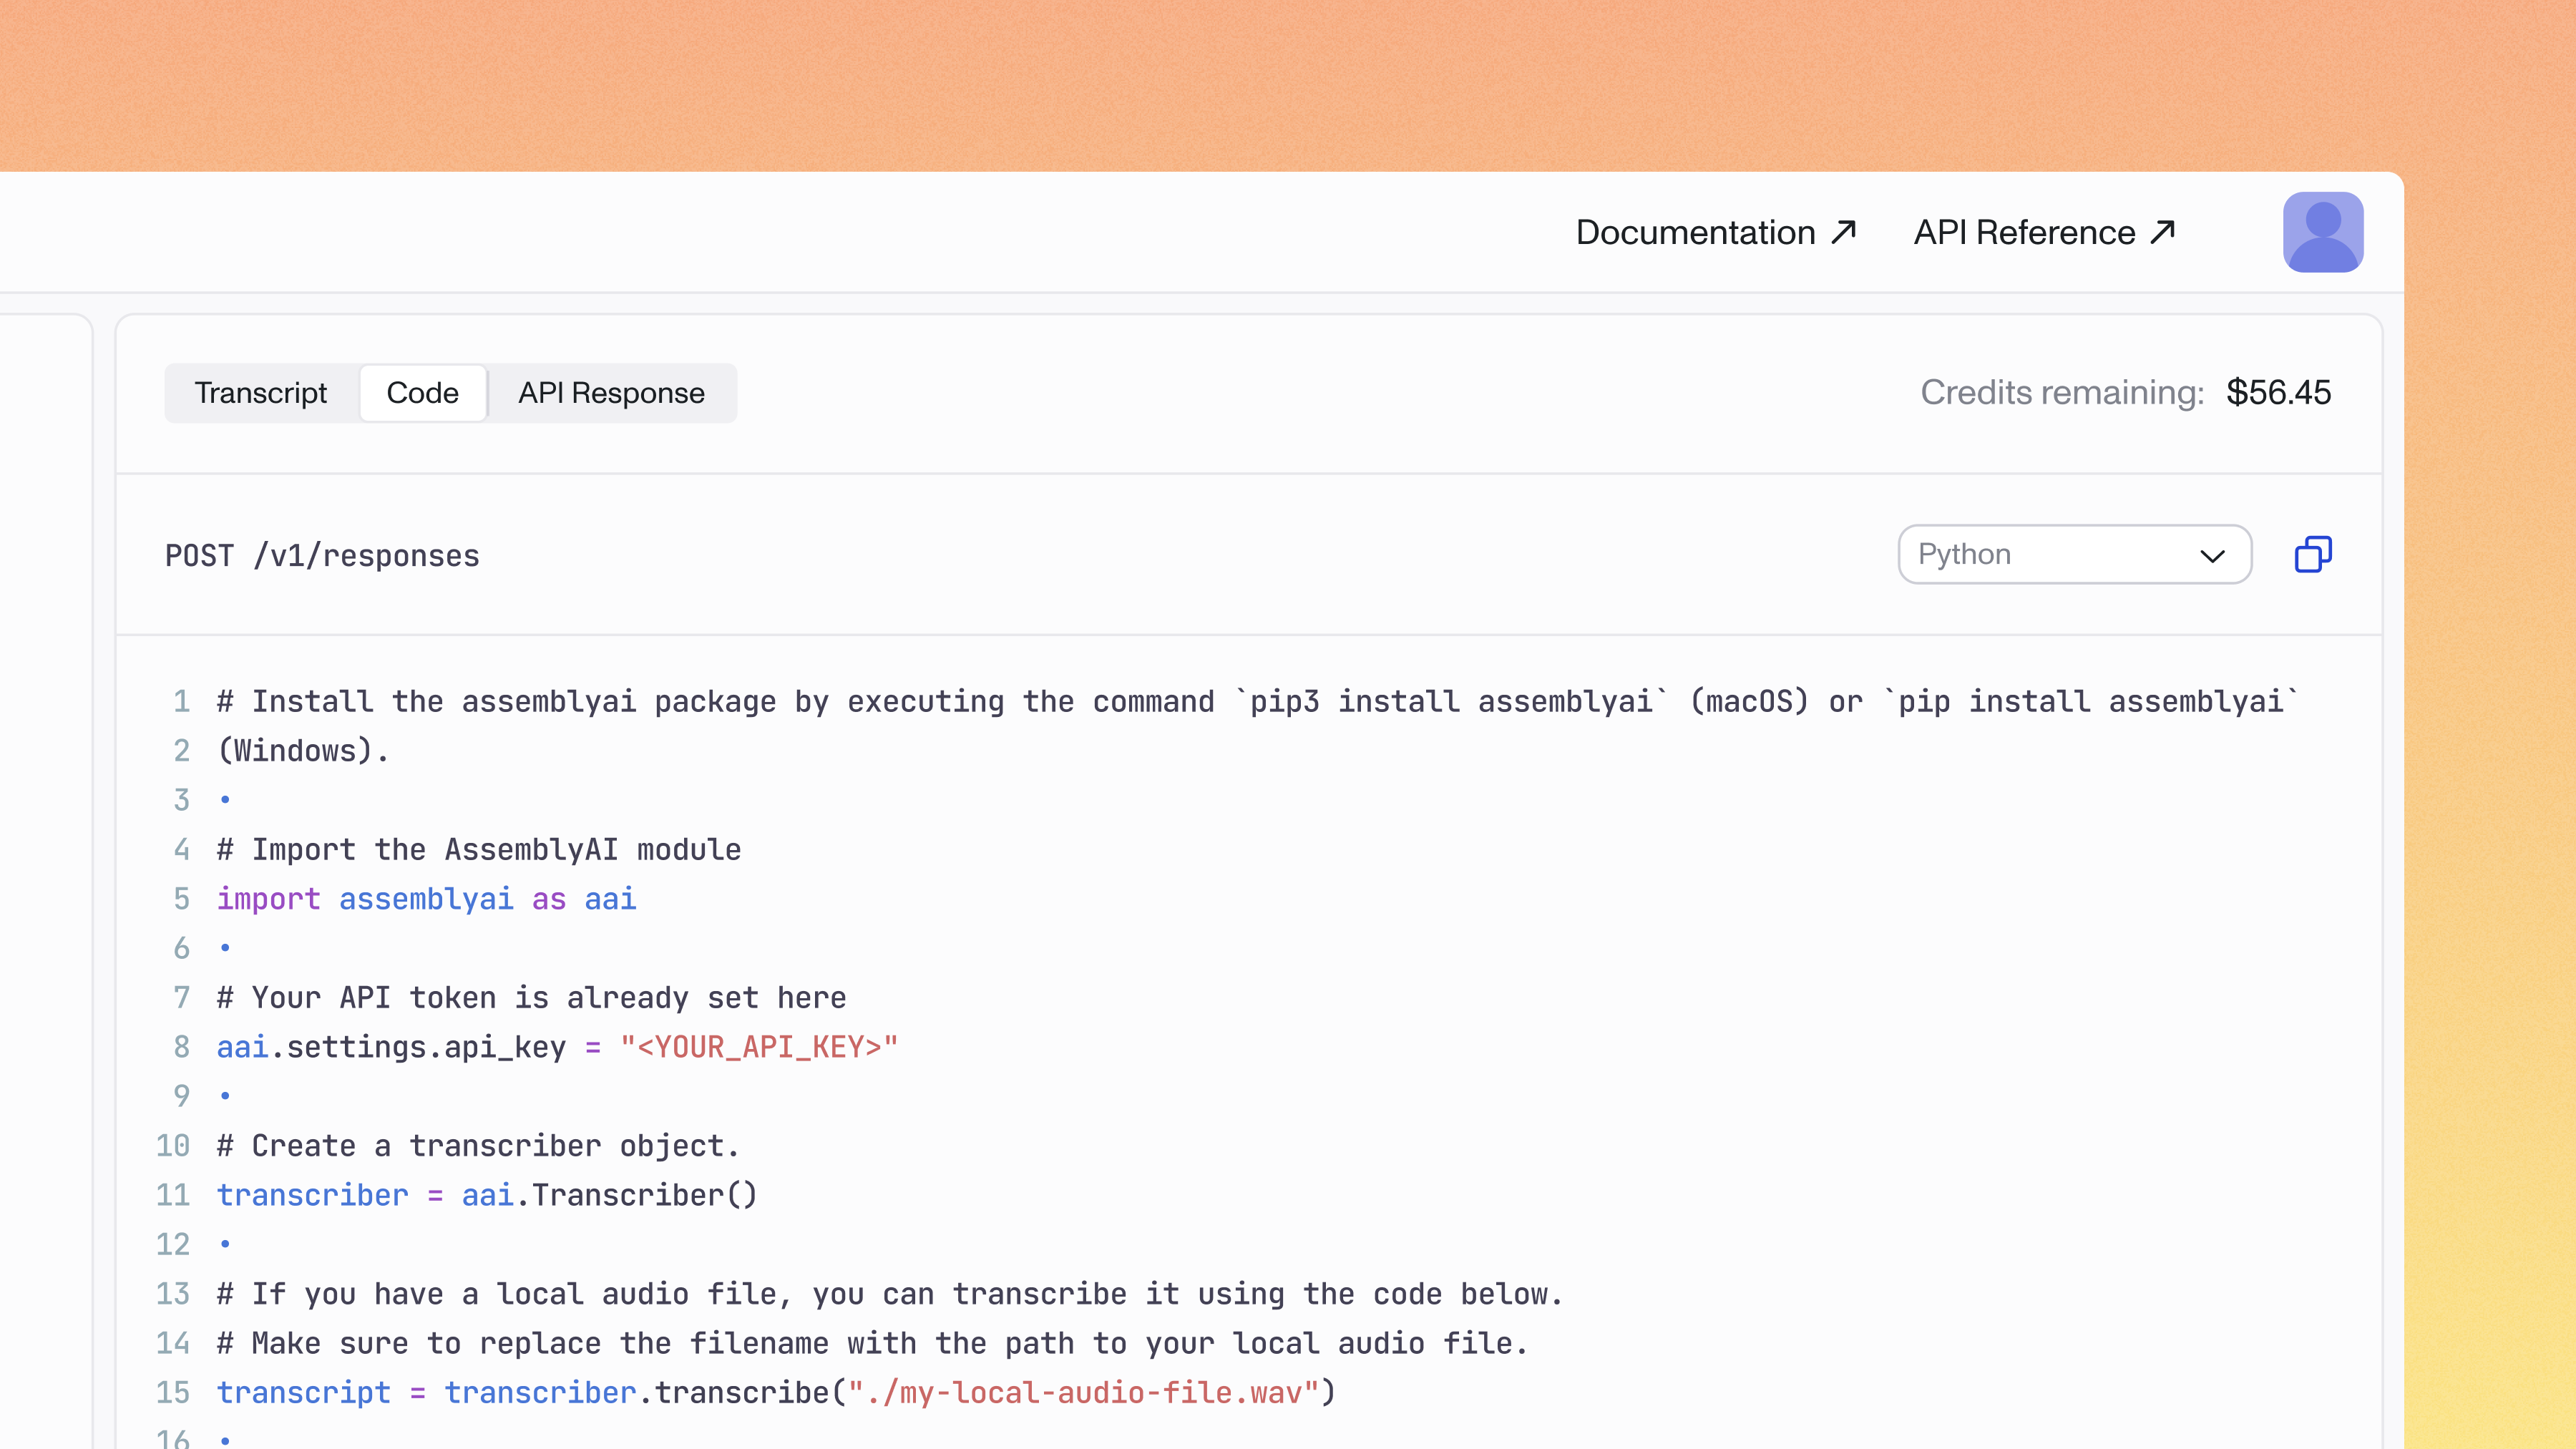This screenshot has width=2576, height=1449.
Task: Select the Code tab
Action: point(422,393)
